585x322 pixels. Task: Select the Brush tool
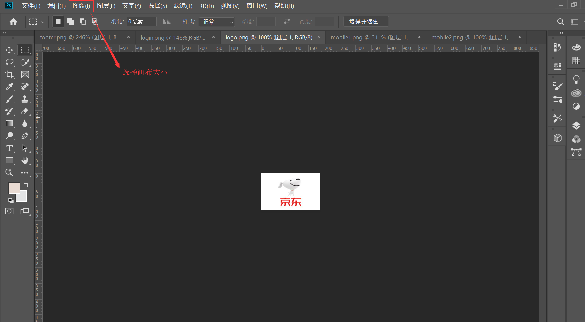click(9, 99)
